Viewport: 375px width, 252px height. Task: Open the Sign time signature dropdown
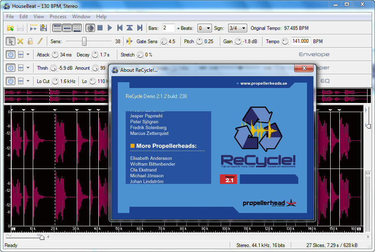tap(238, 28)
